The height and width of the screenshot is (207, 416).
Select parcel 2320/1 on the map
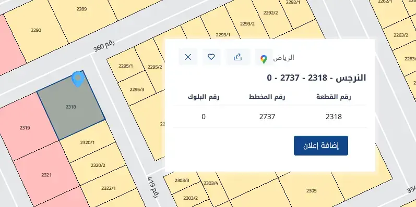(87, 143)
